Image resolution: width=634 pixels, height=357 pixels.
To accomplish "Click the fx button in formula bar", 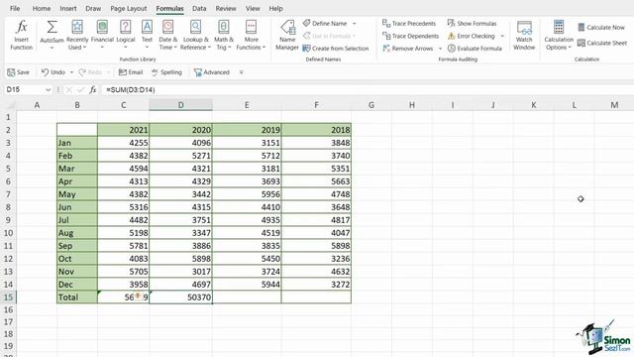I will click(x=93, y=90).
